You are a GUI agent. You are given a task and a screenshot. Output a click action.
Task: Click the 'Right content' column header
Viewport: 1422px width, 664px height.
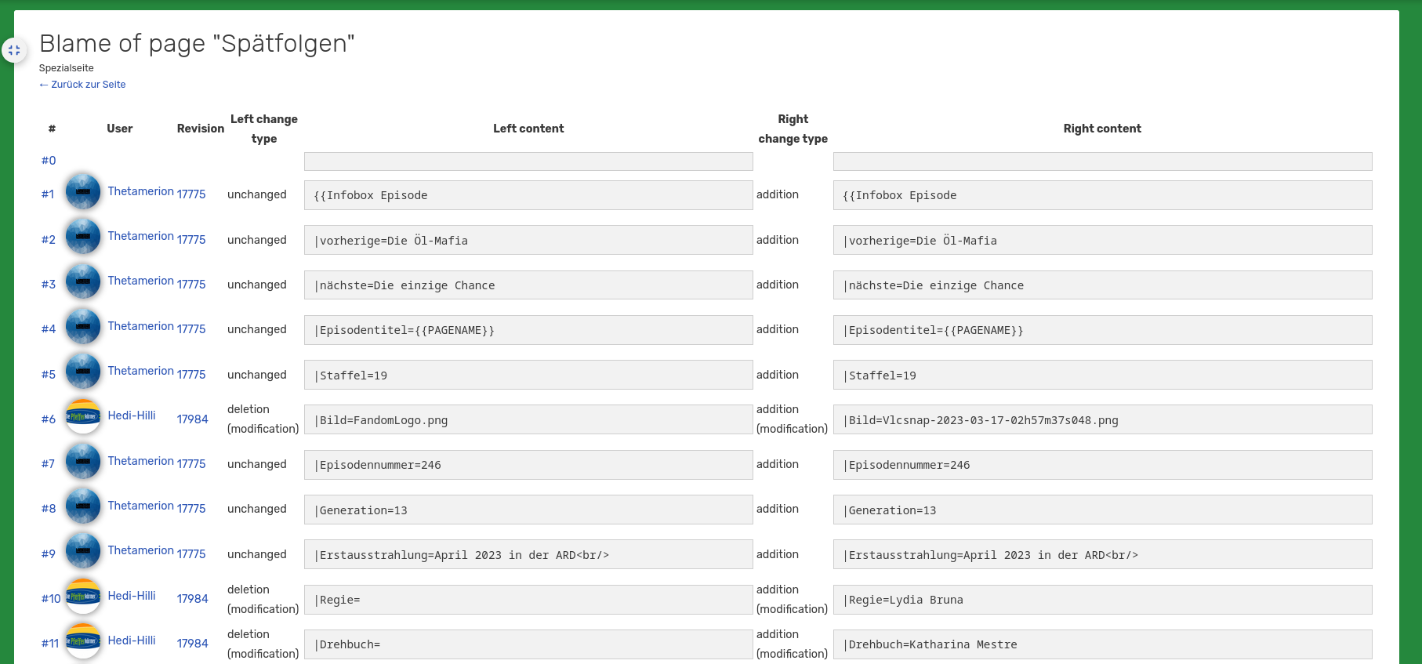pyautogui.click(x=1102, y=129)
